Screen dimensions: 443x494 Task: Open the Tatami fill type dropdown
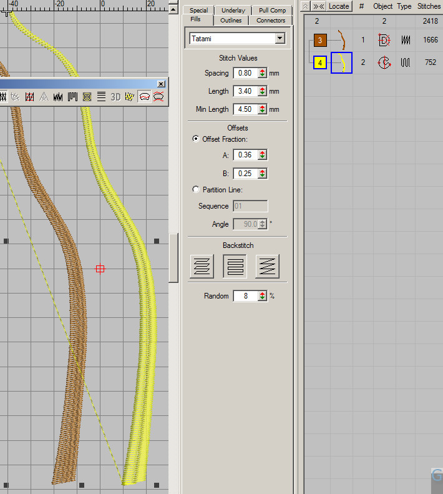280,39
